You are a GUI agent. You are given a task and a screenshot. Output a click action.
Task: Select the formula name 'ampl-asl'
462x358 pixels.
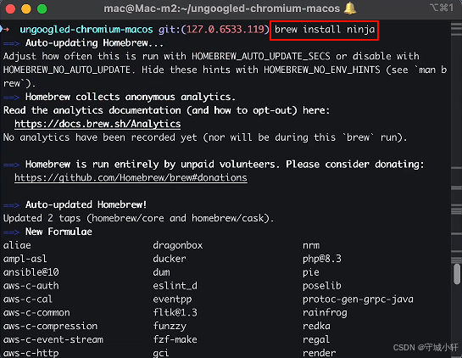pyautogui.click(x=25, y=259)
